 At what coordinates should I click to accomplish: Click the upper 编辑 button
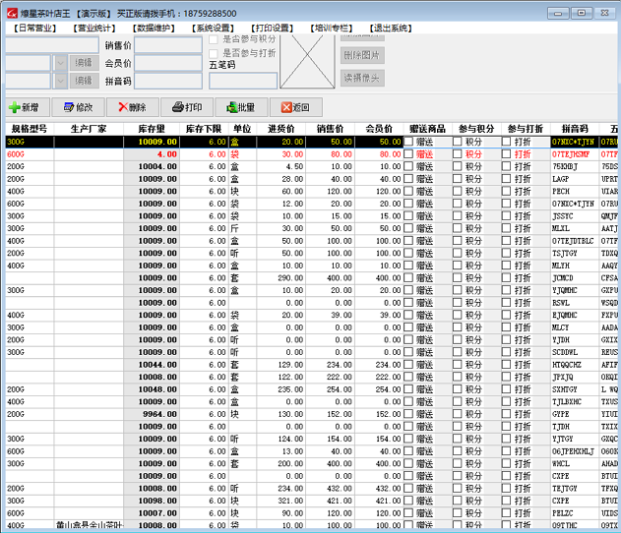(x=84, y=63)
